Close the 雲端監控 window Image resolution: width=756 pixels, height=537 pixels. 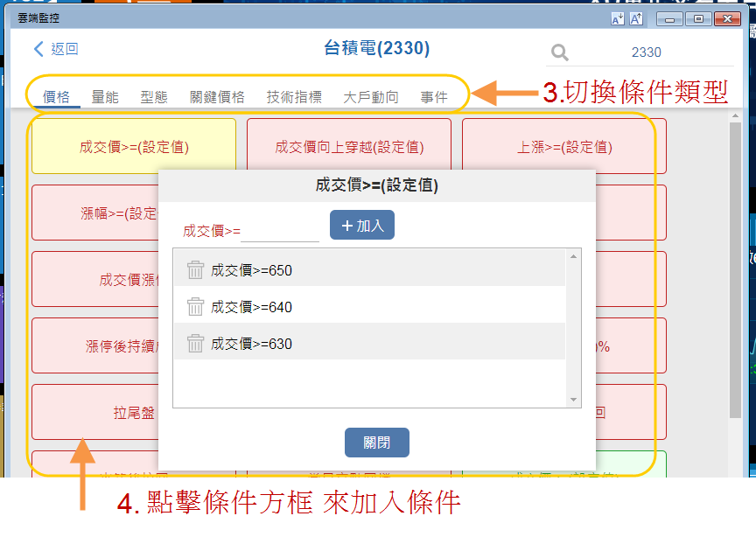coord(727,18)
